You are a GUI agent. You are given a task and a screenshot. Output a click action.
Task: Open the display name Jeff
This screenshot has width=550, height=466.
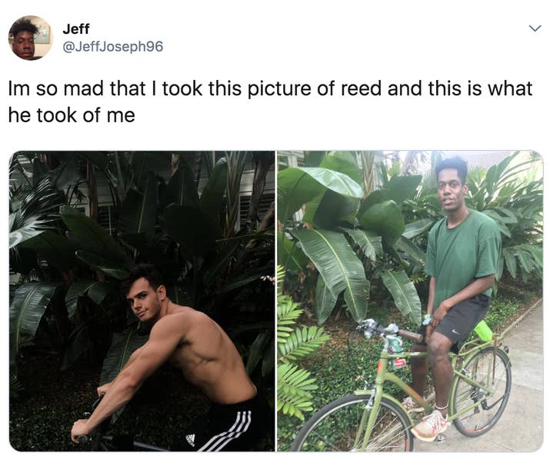tap(76, 28)
